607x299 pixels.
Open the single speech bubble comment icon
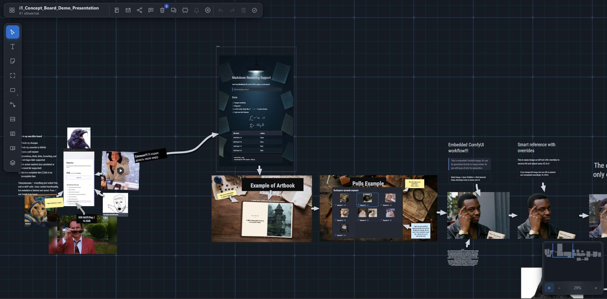click(151, 10)
